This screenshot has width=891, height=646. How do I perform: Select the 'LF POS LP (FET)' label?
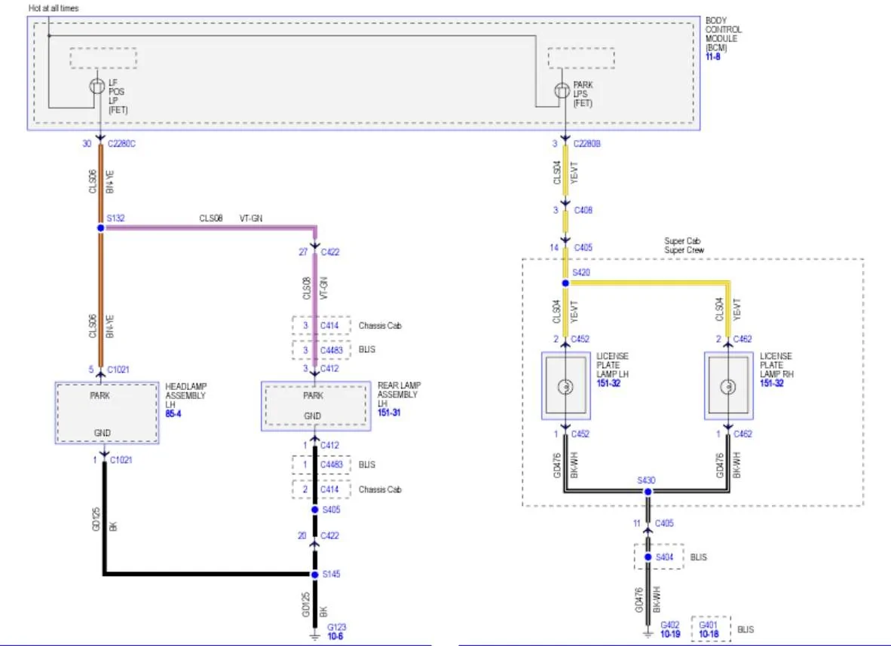coord(118,96)
